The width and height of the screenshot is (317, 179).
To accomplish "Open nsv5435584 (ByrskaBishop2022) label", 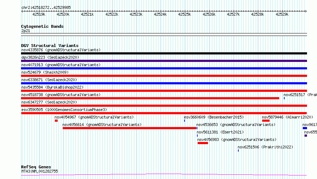I will 52,87.
